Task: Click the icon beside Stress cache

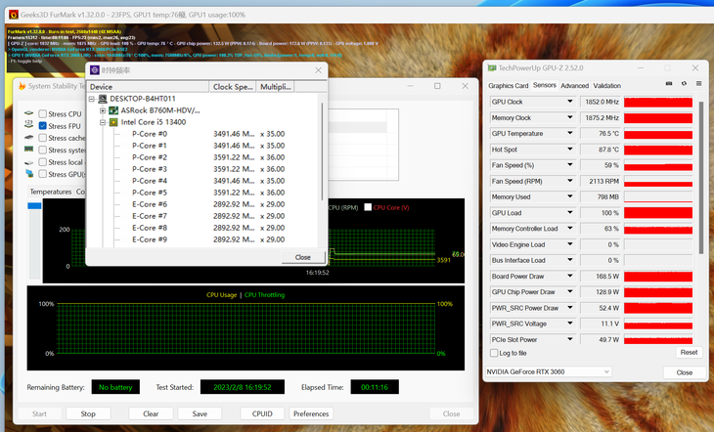Action: pyautogui.click(x=28, y=138)
